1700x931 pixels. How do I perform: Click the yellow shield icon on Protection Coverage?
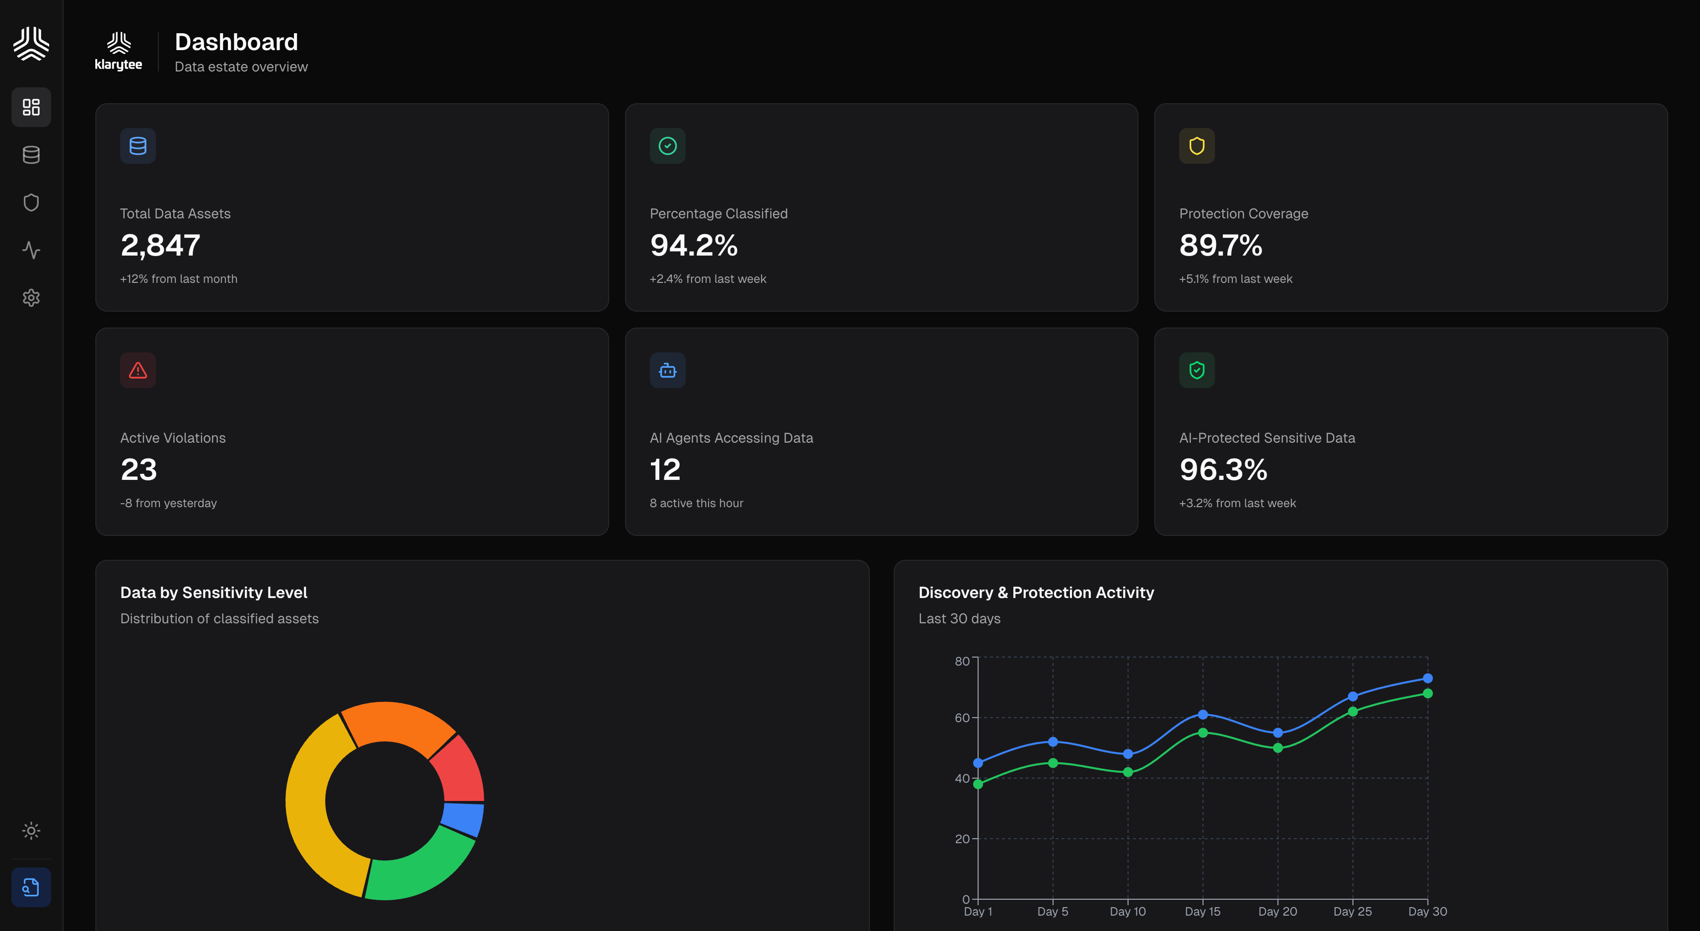point(1197,146)
